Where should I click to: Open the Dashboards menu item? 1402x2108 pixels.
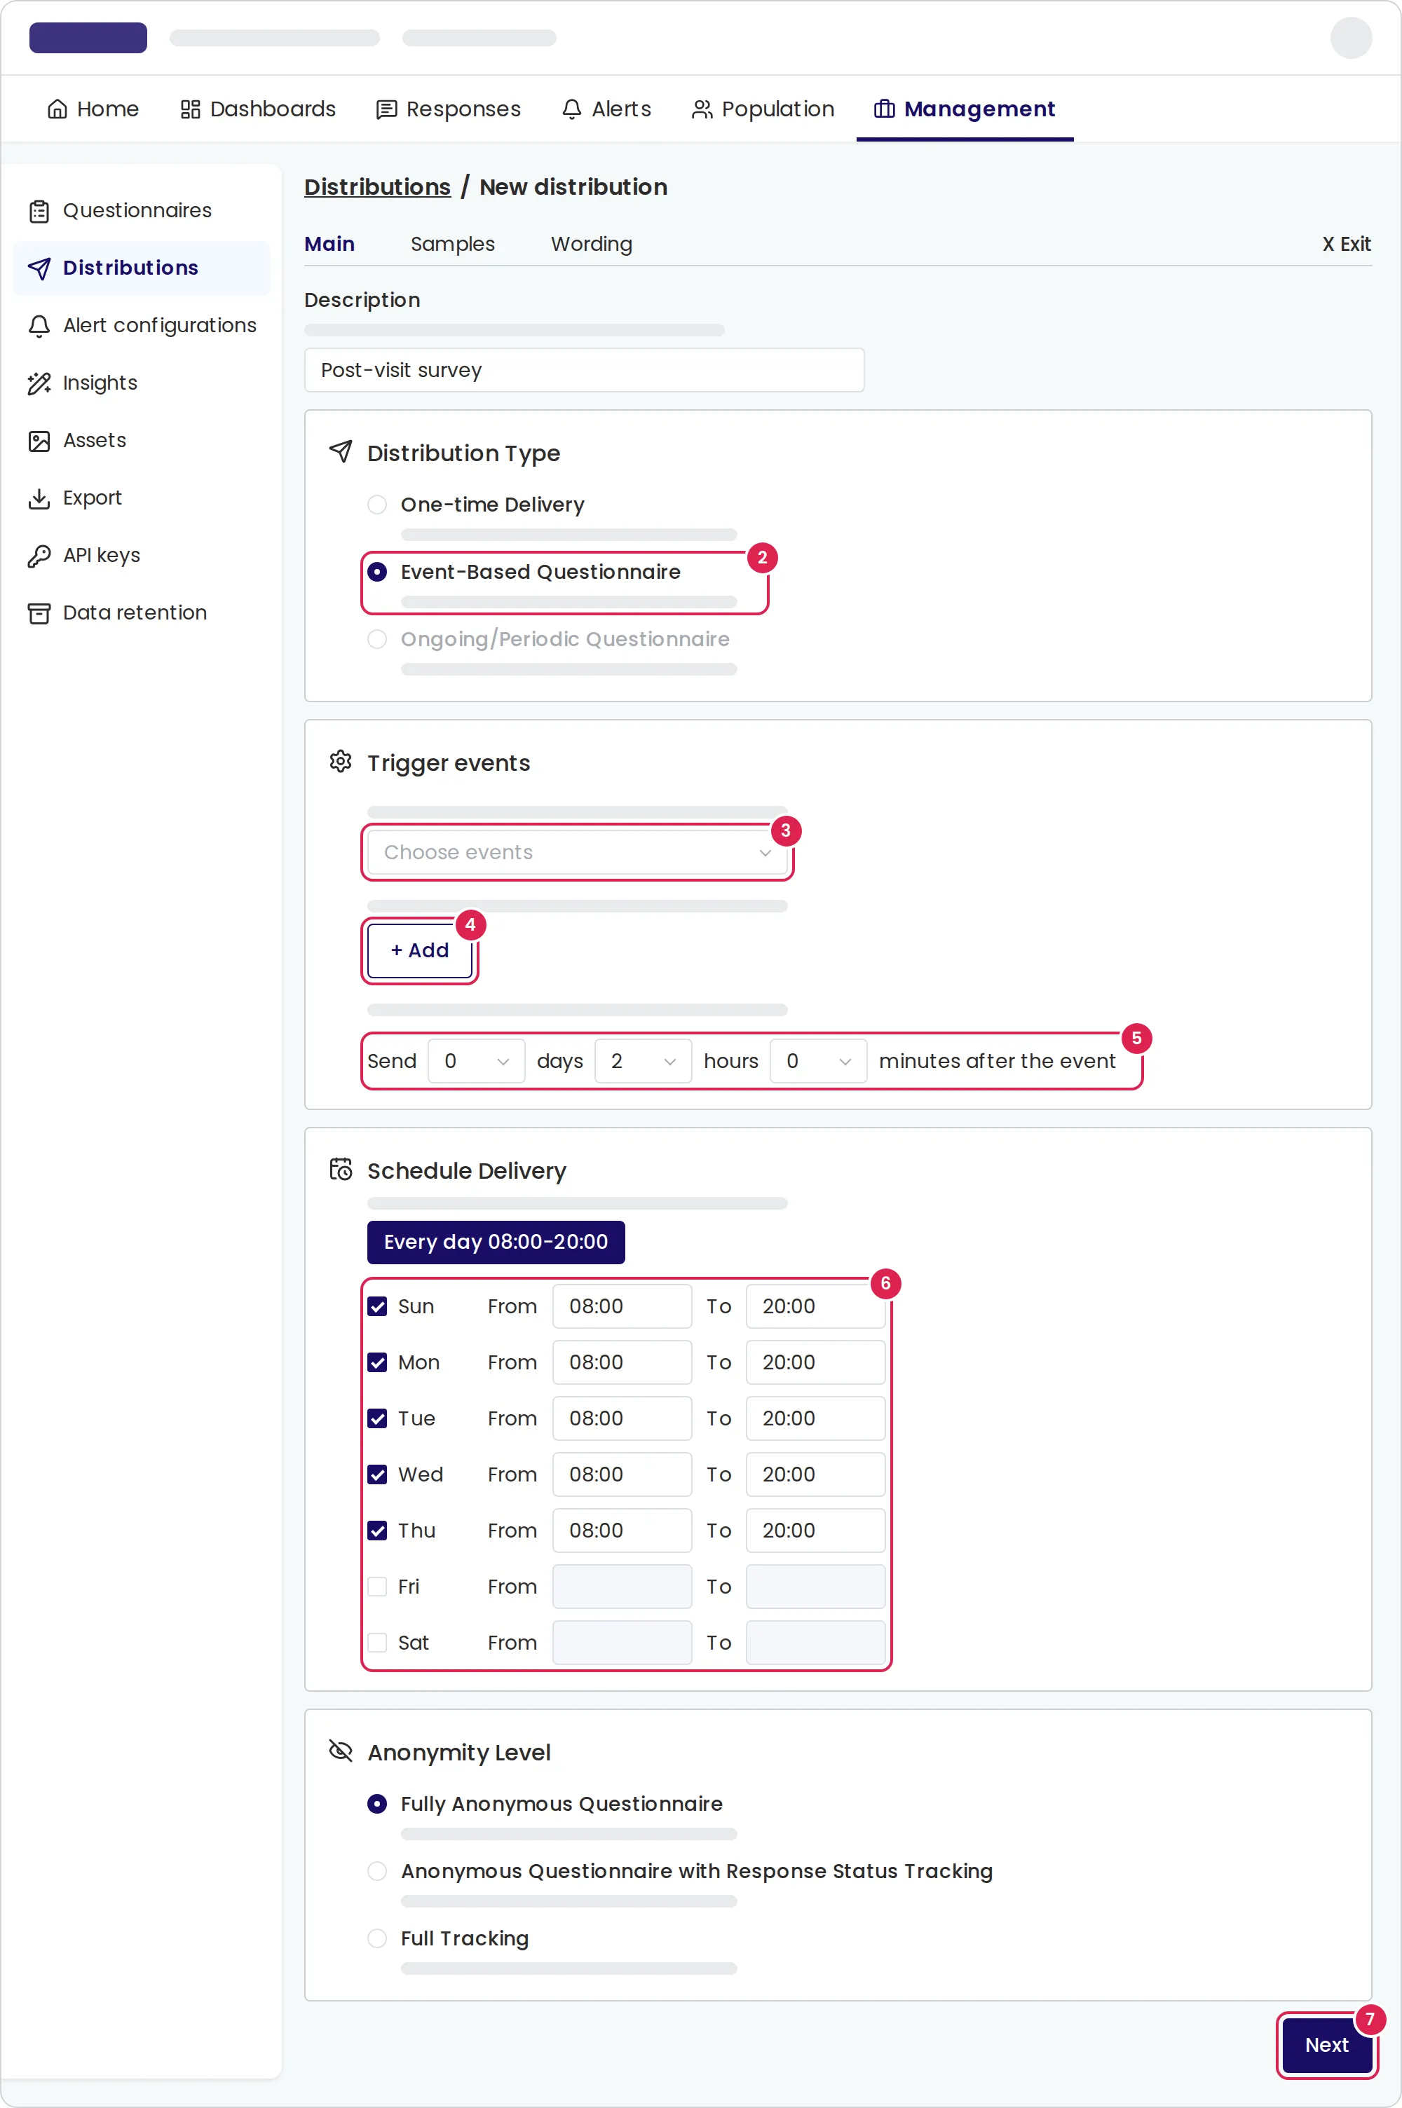[x=257, y=109]
